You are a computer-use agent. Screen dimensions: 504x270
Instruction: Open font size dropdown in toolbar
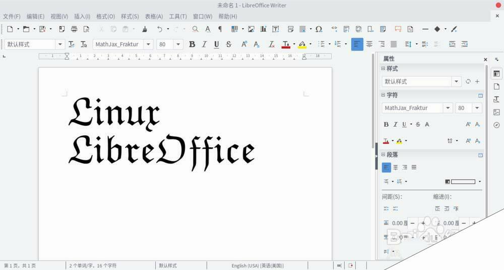click(178, 44)
